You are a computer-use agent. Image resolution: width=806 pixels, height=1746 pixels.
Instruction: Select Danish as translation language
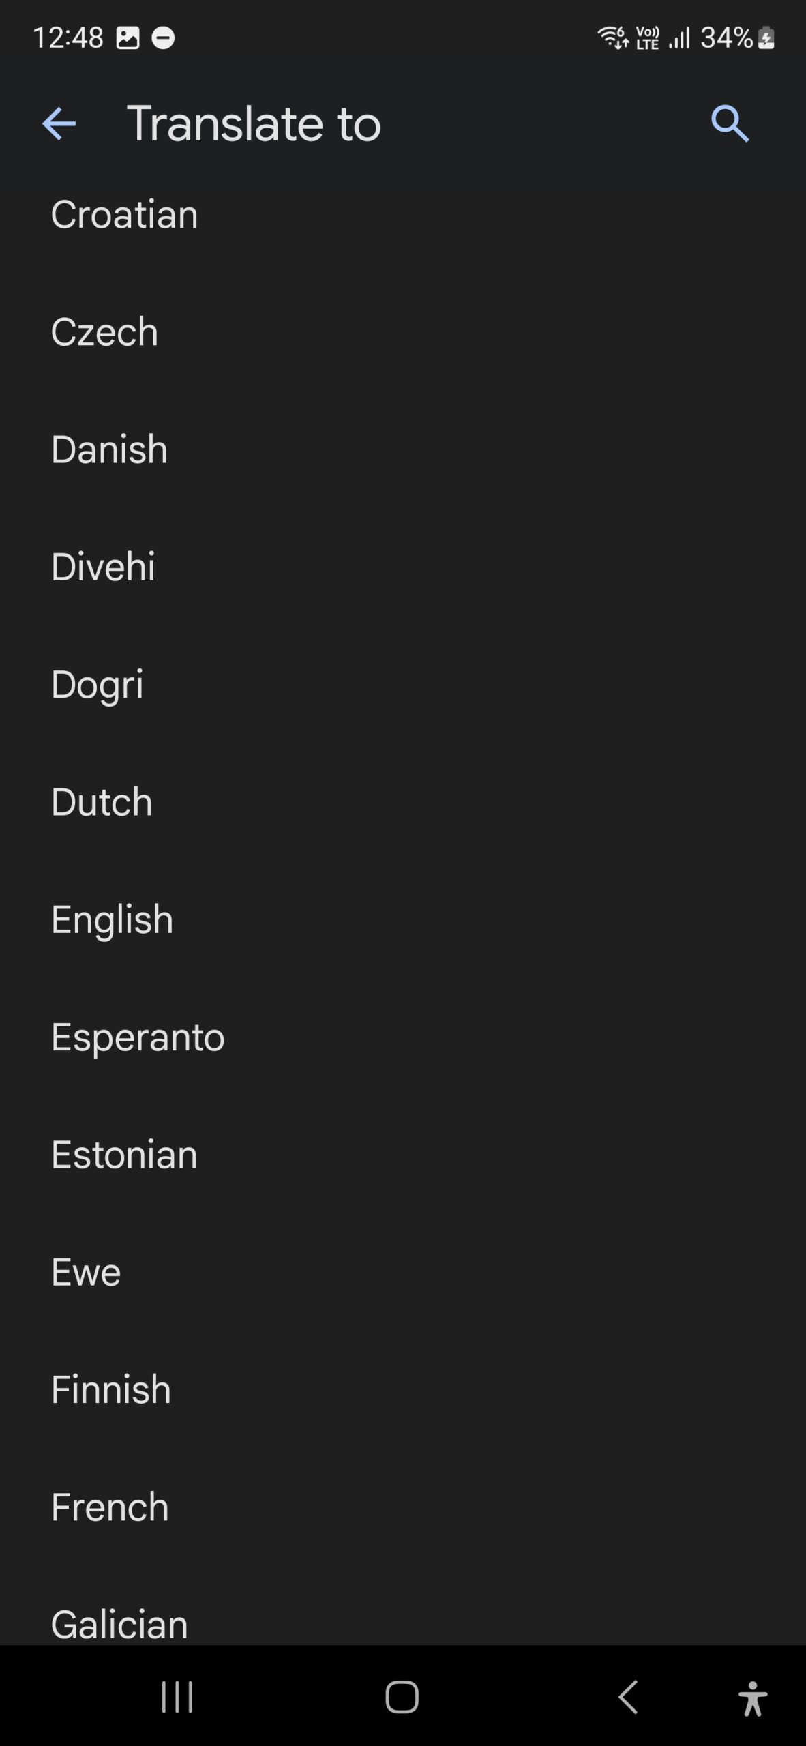109,449
